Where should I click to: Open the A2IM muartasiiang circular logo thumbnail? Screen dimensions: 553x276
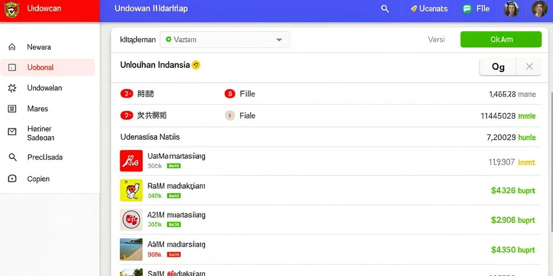tap(131, 220)
